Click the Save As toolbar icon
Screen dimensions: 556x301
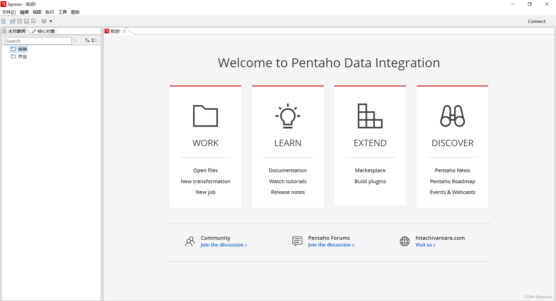click(34, 21)
